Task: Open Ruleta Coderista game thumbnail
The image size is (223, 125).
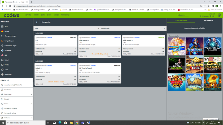Action: (x=177, y=64)
